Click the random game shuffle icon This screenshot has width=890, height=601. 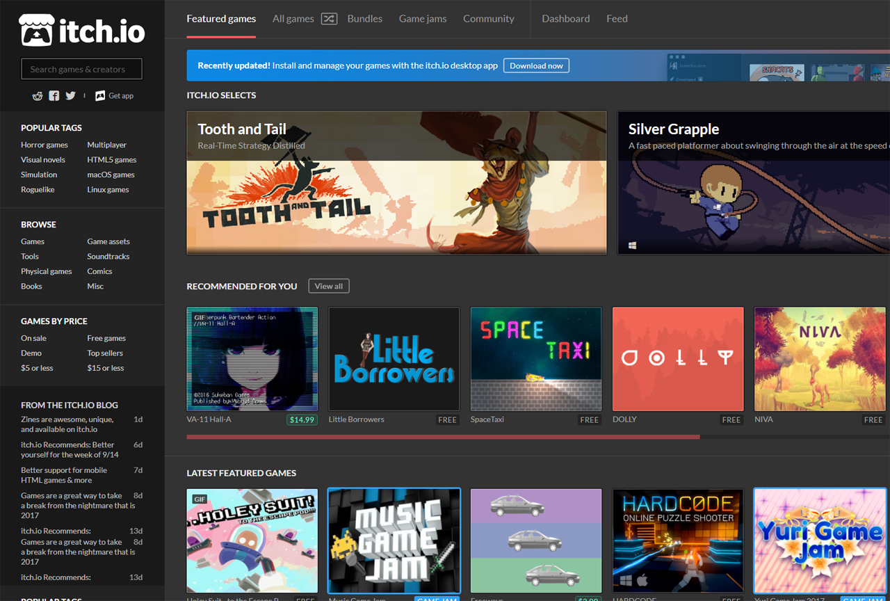coord(329,19)
